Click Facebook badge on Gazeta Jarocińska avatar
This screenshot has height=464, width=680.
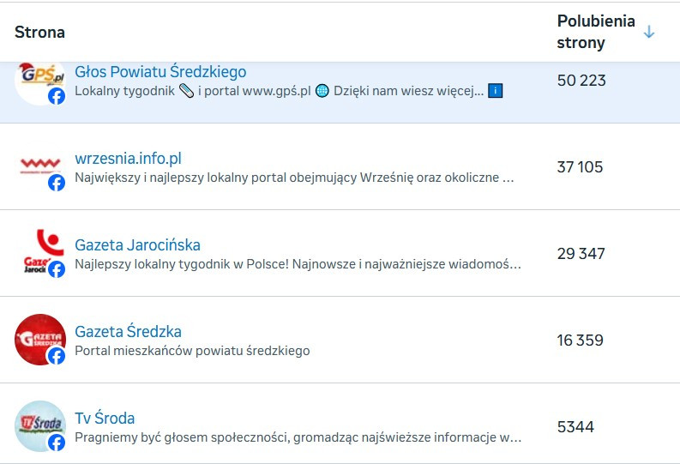[57, 269]
